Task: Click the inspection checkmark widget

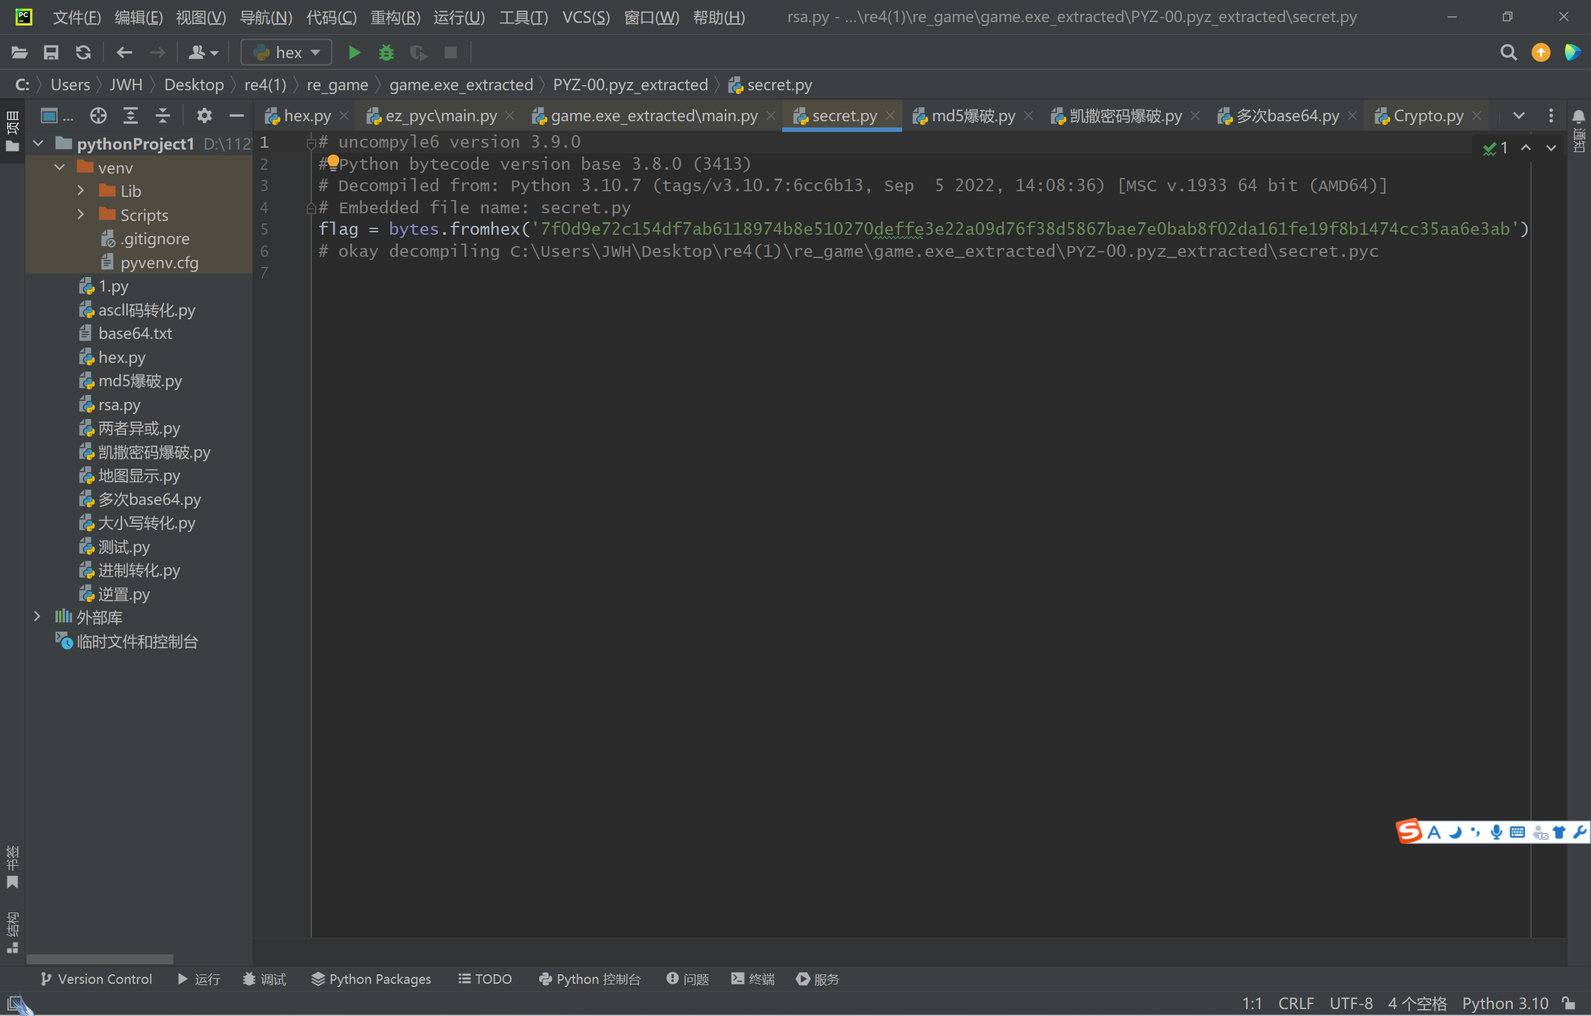Action: 1495,148
